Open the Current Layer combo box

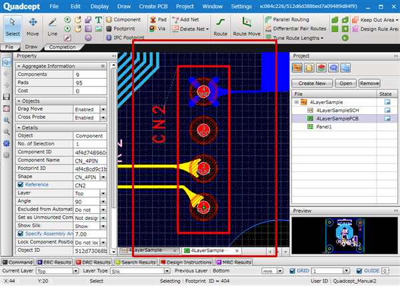pyautogui.click(x=57, y=271)
